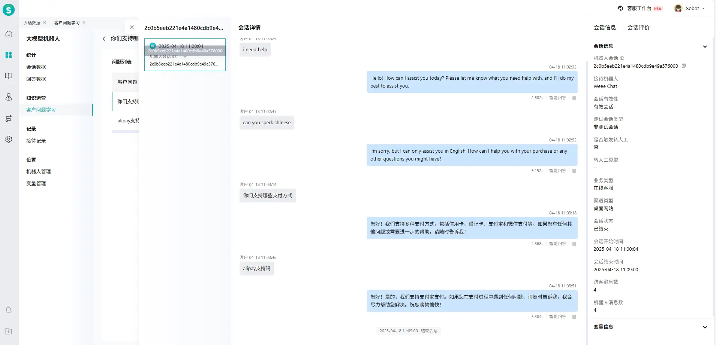Close the 会话数据 tab
Image resolution: width=716 pixels, height=345 pixels.
pyautogui.click(x=45, y=22)
